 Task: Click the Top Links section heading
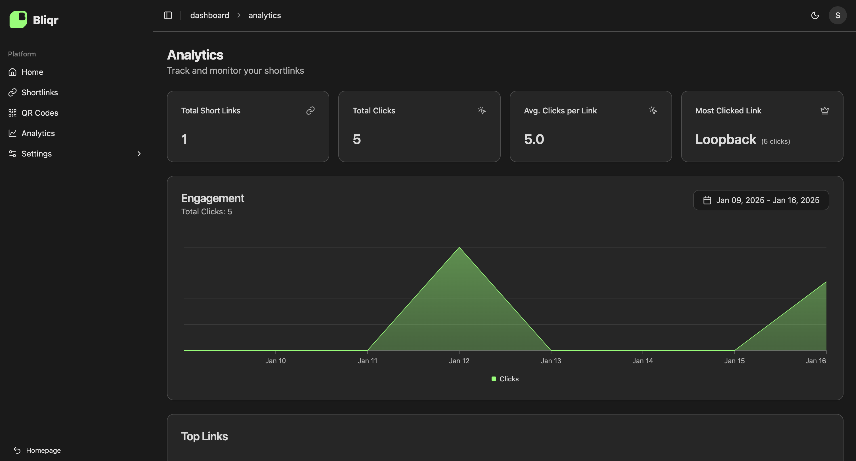pyautogui.click(x=204, y=436)
